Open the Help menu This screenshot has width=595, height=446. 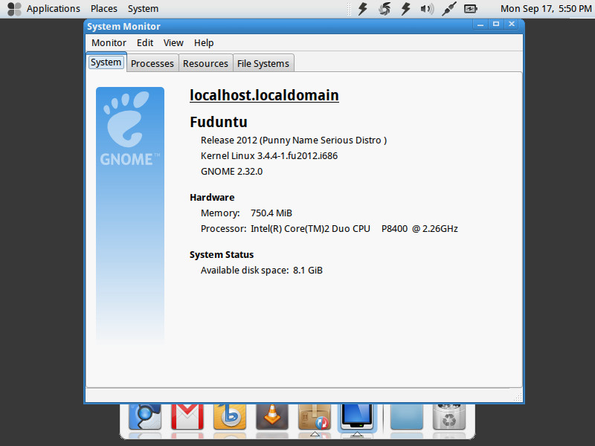click(204, 43)
